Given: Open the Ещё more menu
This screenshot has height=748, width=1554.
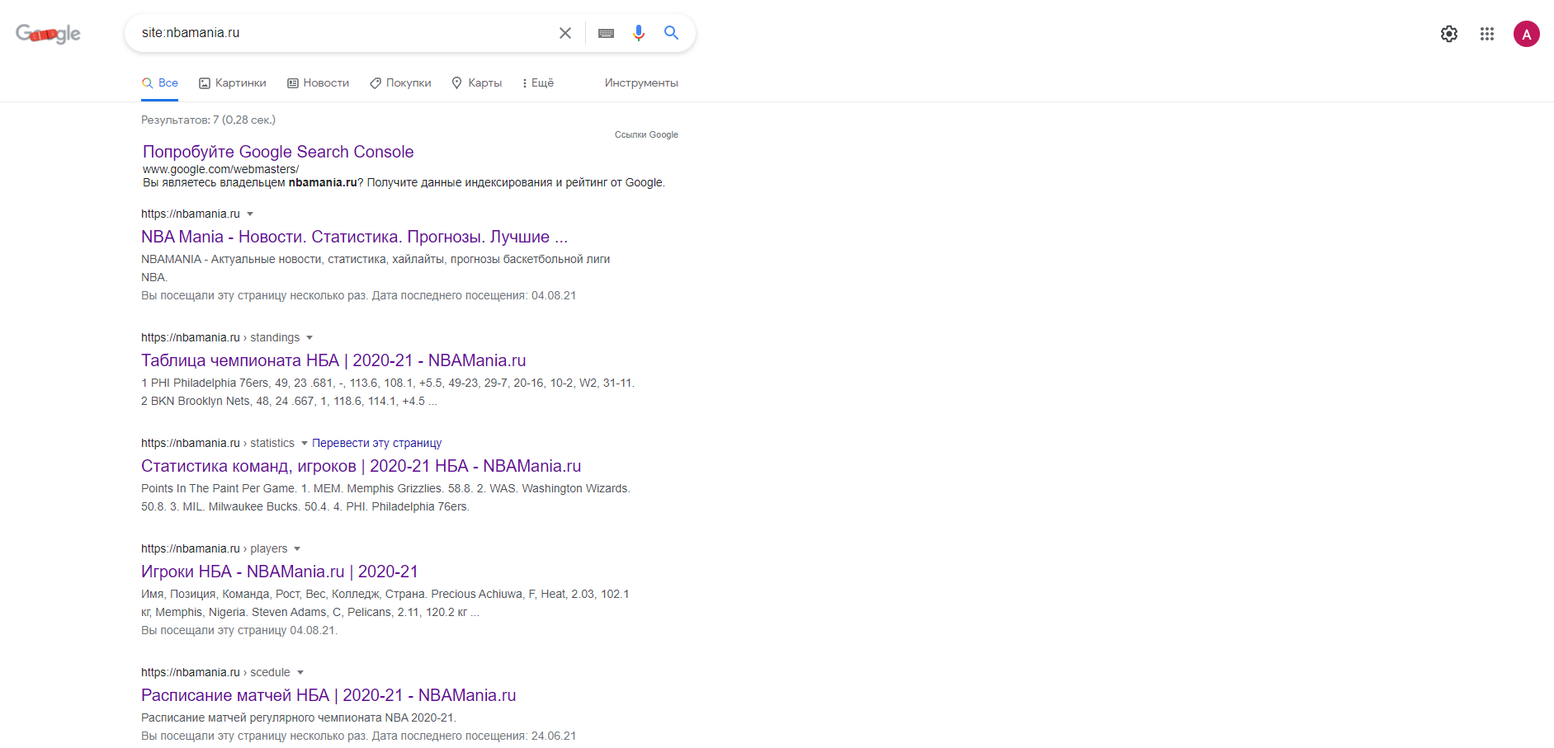Looking at the screenshot, I should (x=538, y=83).
